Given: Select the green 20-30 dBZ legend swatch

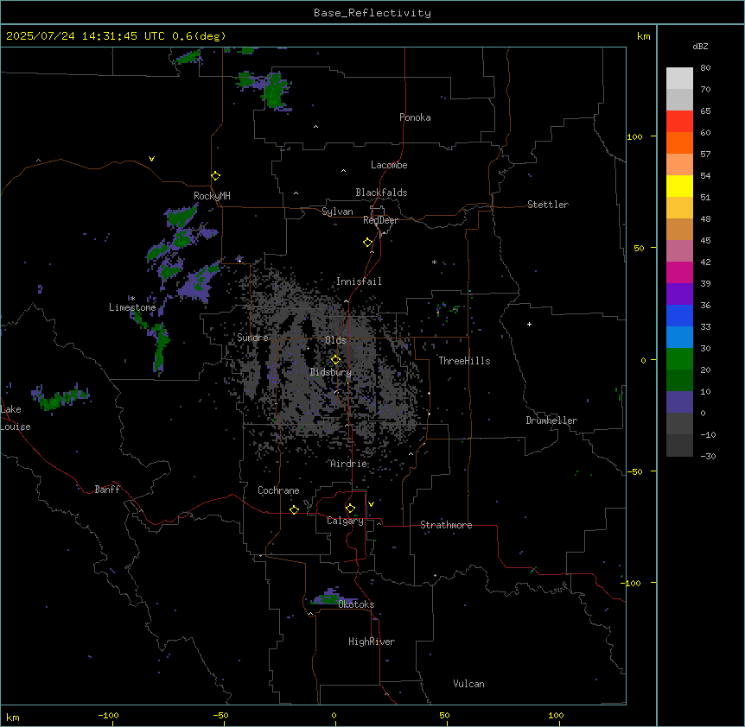Looking at the screenshot, I should (679, 359).
